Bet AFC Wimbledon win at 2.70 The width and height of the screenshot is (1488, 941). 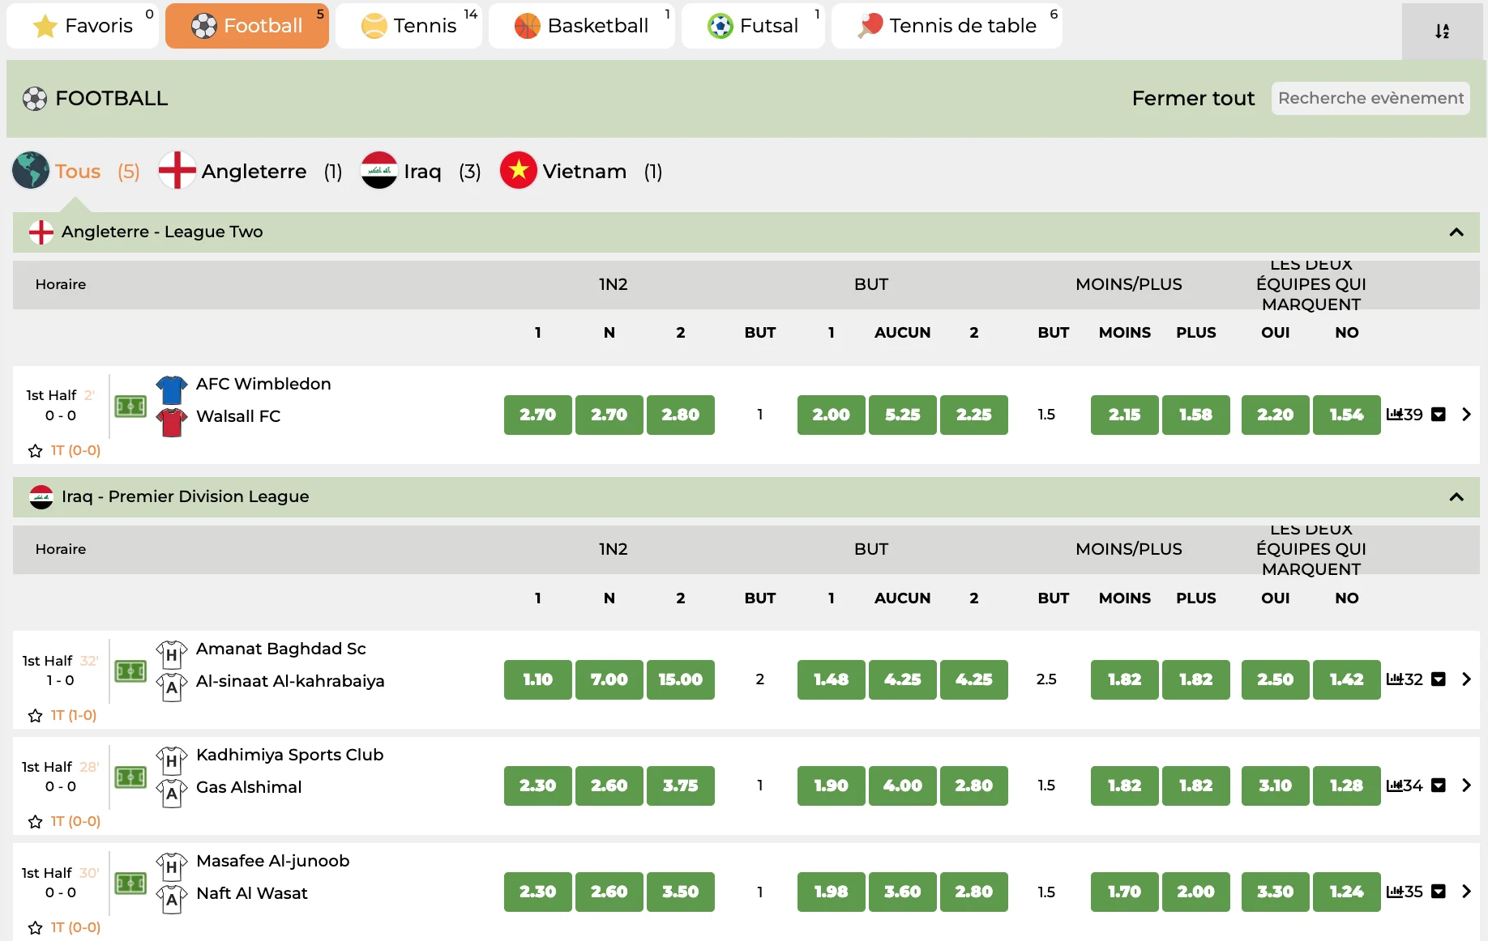[x=538, y=415]
